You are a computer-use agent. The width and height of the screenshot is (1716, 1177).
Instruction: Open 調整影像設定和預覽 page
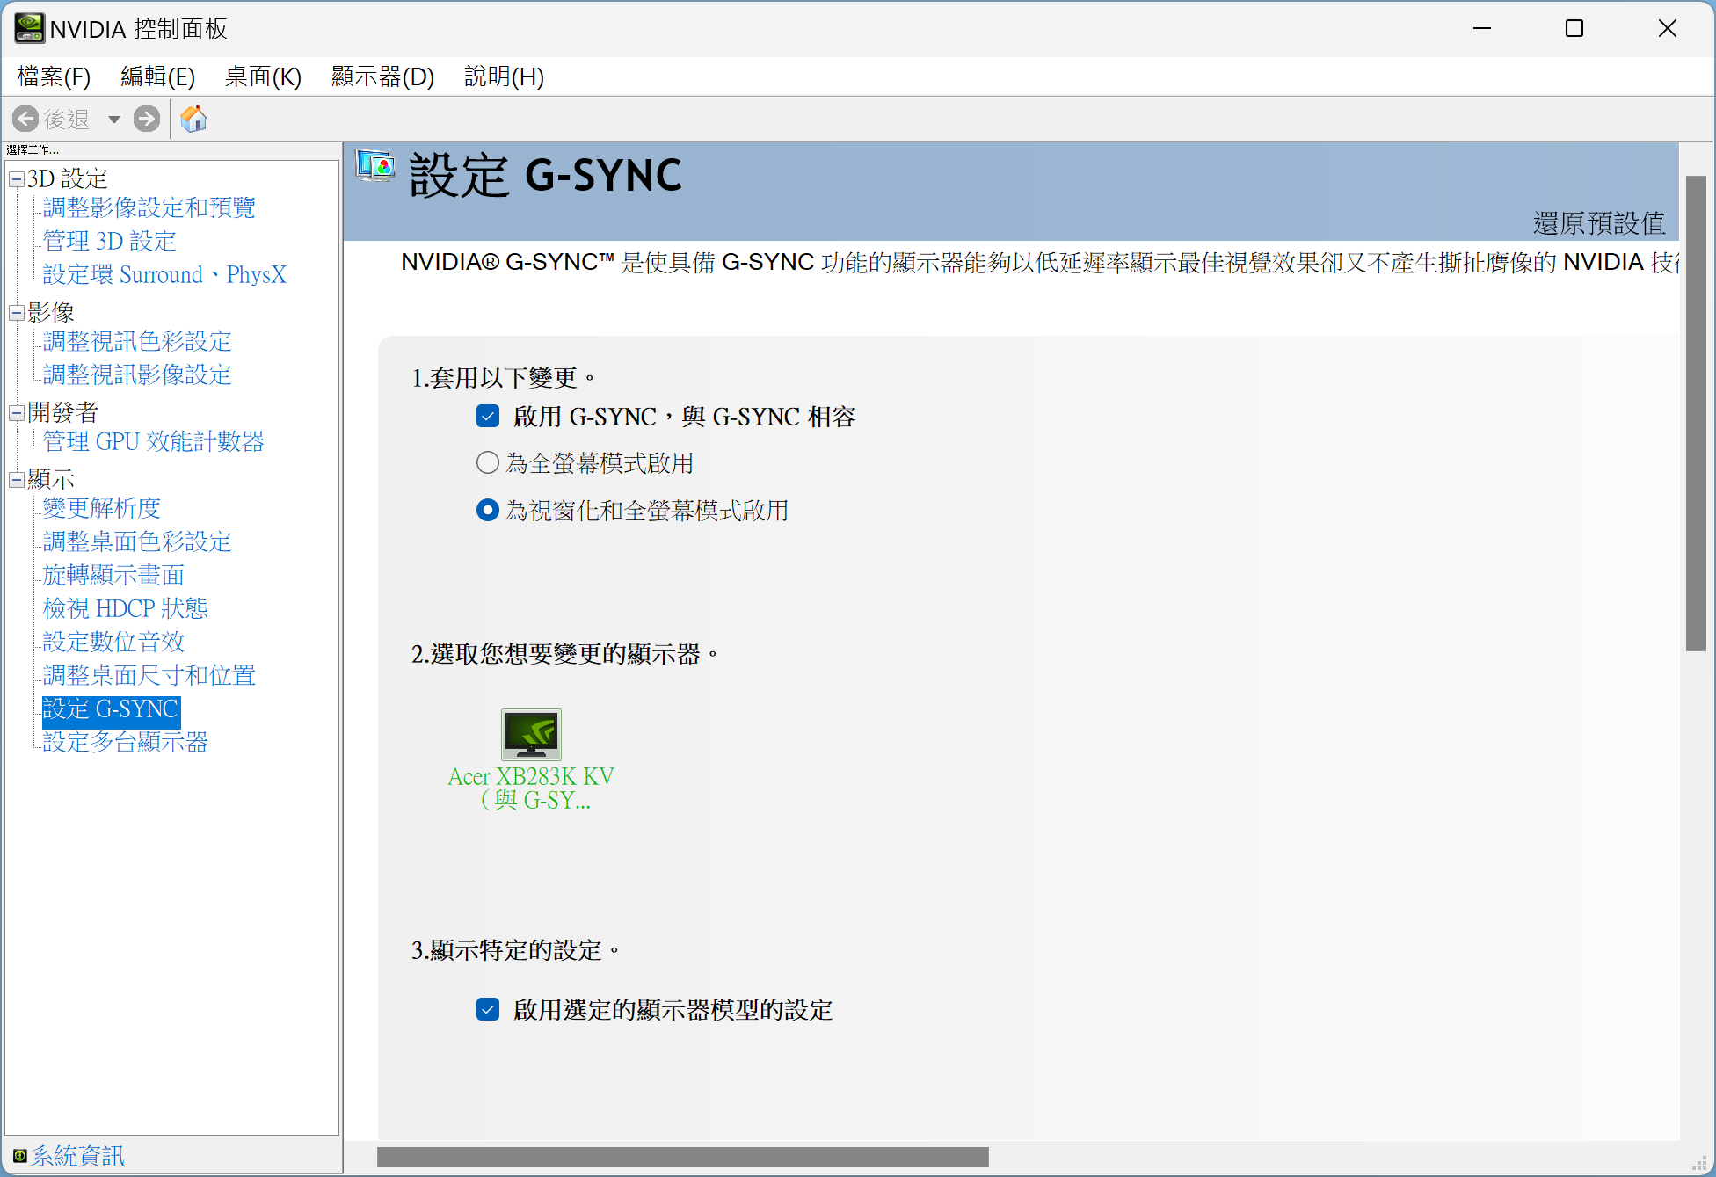coord(149,207)
